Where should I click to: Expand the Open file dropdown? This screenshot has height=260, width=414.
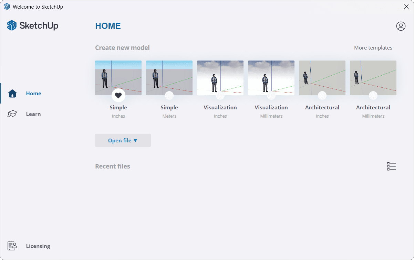(123, 140)
